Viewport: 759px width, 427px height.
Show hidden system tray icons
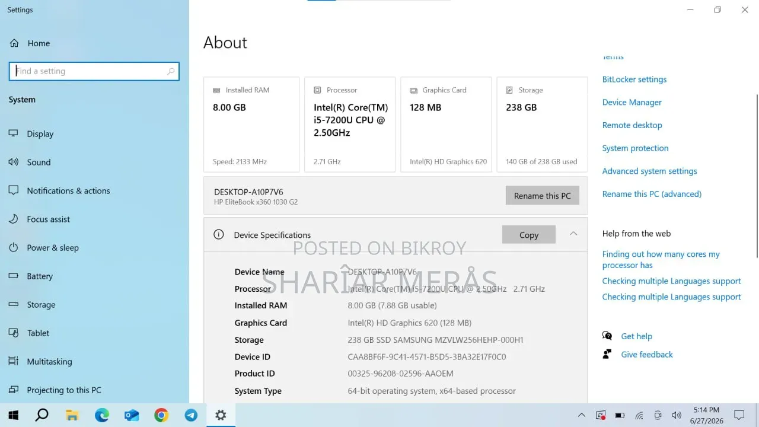click(582, 415)
